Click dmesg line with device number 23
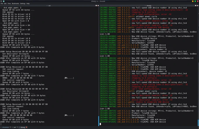The height and width of the screenshot is (129, 199). pos(143,74)
